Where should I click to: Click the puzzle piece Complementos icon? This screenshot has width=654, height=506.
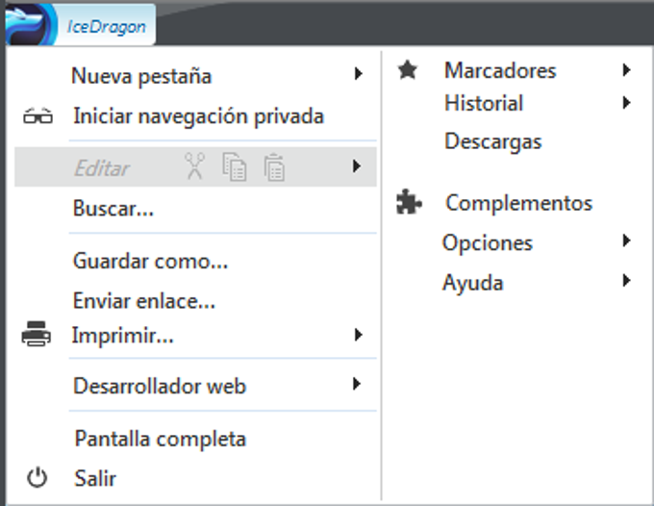pyautogui.click(x=409, y=203)
